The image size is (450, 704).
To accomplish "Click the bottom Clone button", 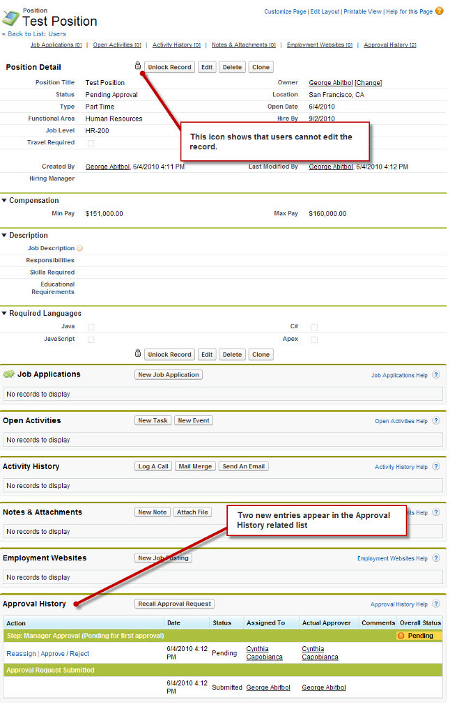I will 261,354.
